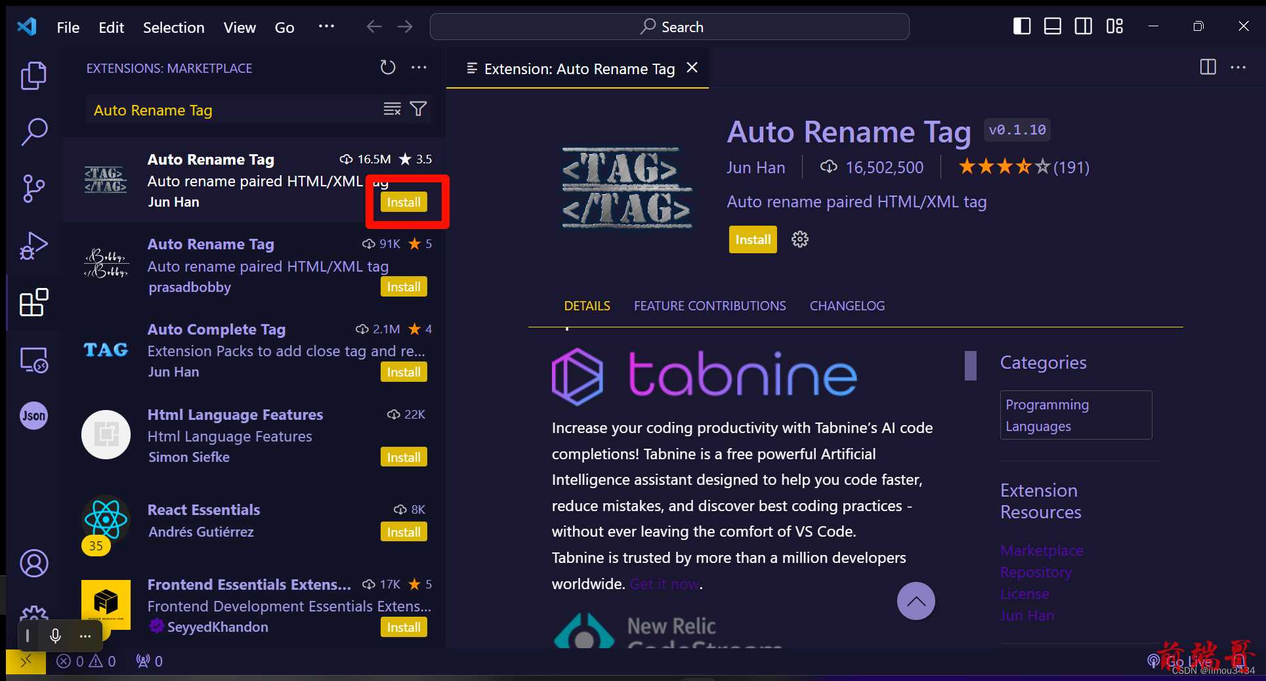This screenshot has width=1266, height=681.
Task: Close the Extension: Auto Rename Tag tab
Action: [692, 68]
